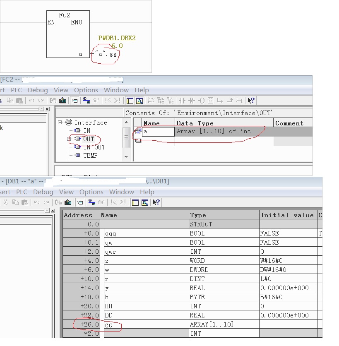Click Close branch icon in FC2 toolbar
This screenshot has height=346, width=339.
[230, 101]
